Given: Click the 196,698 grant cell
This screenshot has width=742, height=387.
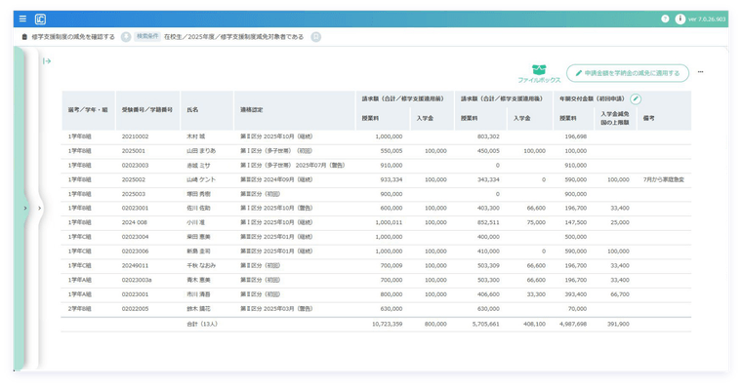Looking at the screenshot, I should pyautogui.click(x=576, y=136).
